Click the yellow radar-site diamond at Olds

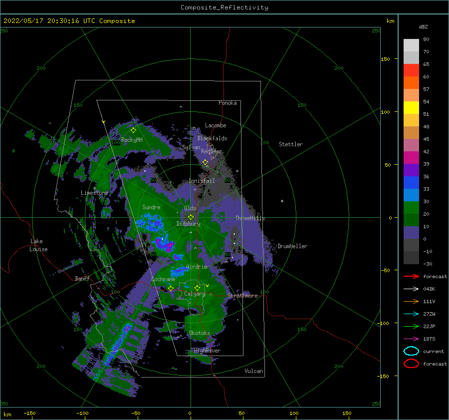pyautogui.click(x=191, y=217)
